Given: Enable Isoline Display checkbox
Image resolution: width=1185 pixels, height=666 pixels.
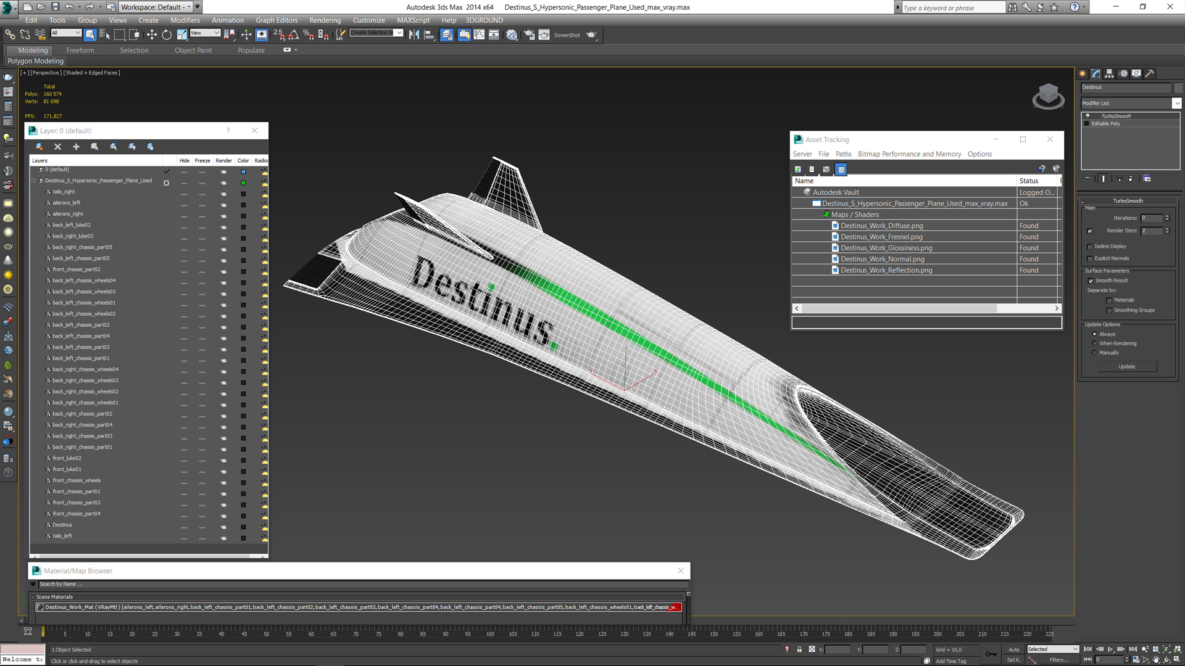Looking at the screenshot, I should point(1090,247).
